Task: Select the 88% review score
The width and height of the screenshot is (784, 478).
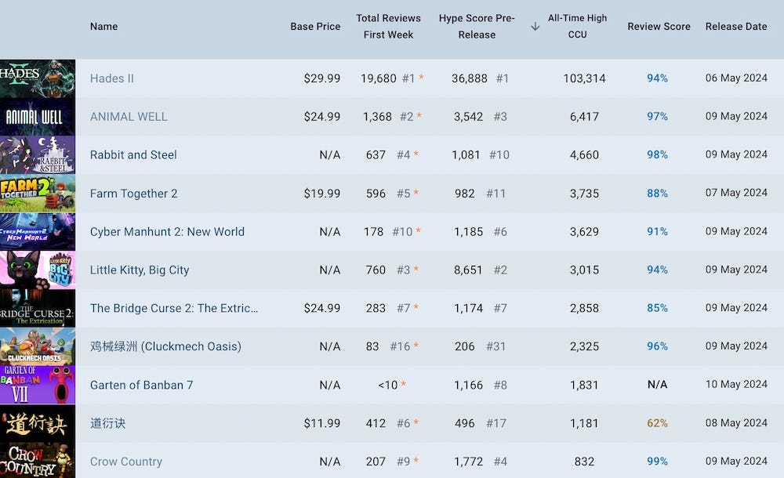Action: (657, 194)
